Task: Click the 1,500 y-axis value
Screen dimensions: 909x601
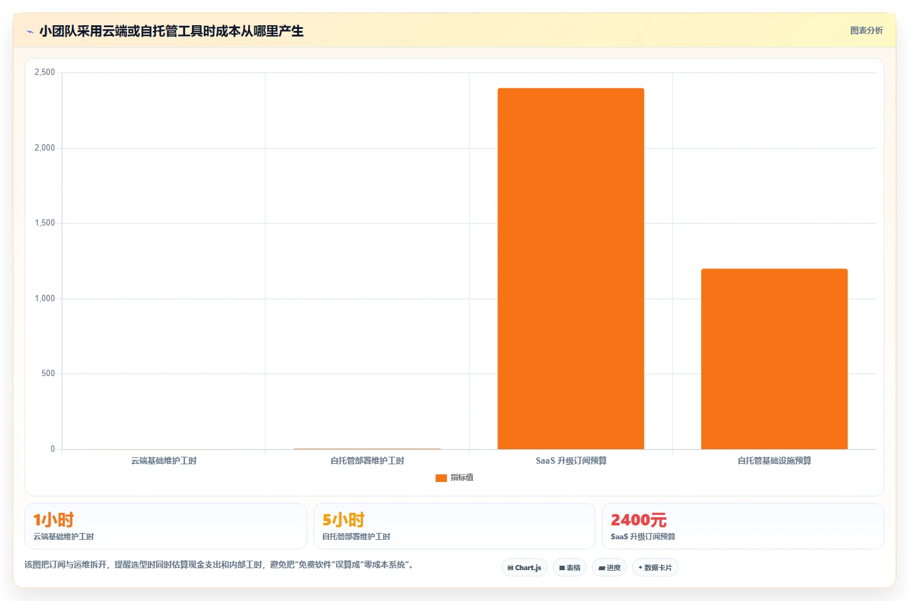Action: point(45,223)
